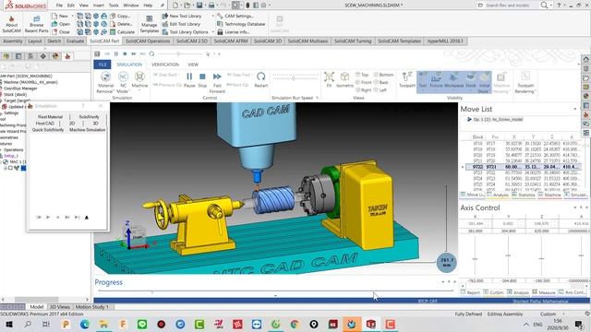591x332 pixels.
Task: Select the Left view
Action: pyautogui.click(x=380, y=90)
